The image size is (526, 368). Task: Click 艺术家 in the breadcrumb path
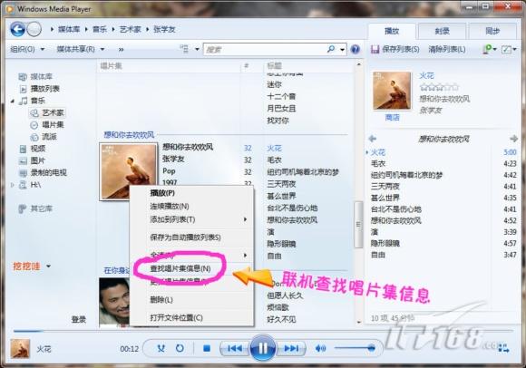131,30
